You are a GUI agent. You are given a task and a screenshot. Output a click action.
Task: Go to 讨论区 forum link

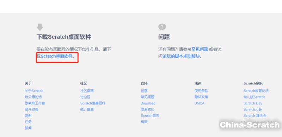[85, 97]
